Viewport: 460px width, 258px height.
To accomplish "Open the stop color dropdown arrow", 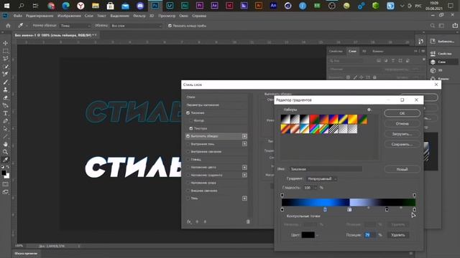I will coord(317,235).
